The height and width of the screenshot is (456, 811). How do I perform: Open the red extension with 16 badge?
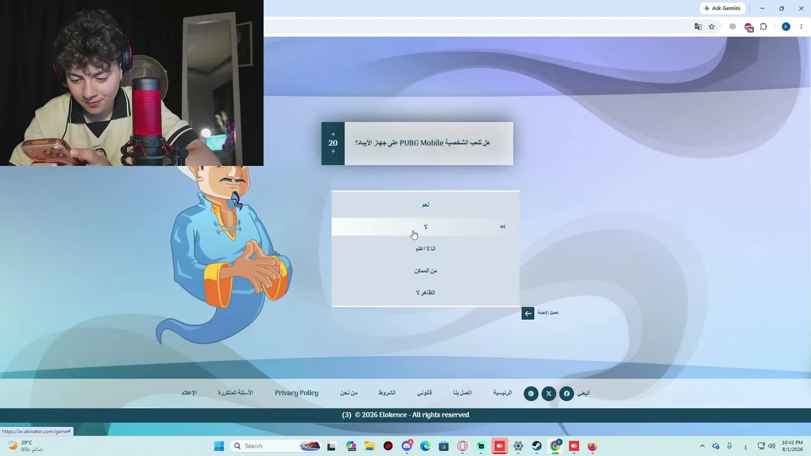[x=748, y=27]
